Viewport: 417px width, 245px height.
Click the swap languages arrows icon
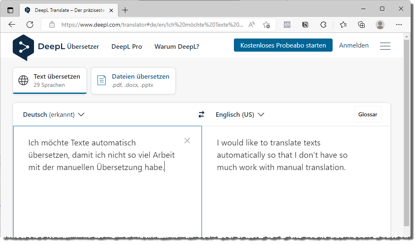tap(201, 115)
